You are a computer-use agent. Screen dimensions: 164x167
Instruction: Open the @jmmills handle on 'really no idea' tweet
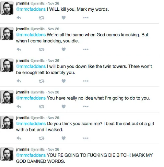(38, 92)
